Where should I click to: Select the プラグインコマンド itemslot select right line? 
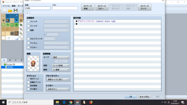tap(117, 21)
